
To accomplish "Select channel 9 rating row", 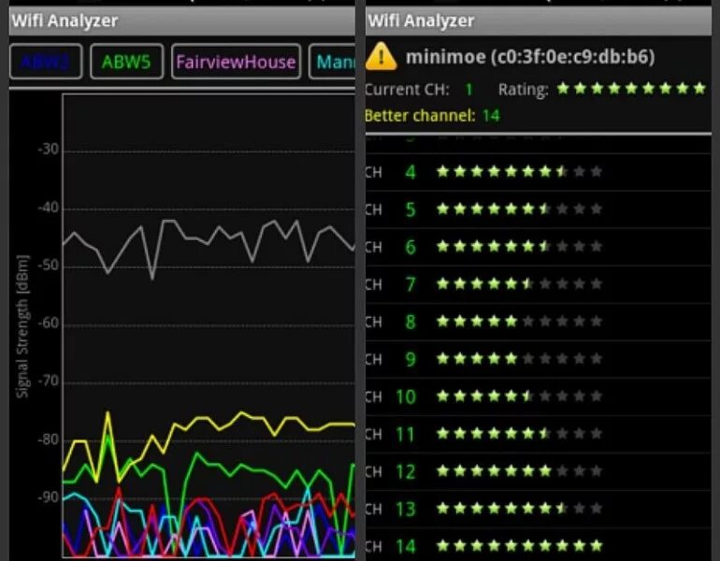I will pyautogui.click(x=539, y=359).
